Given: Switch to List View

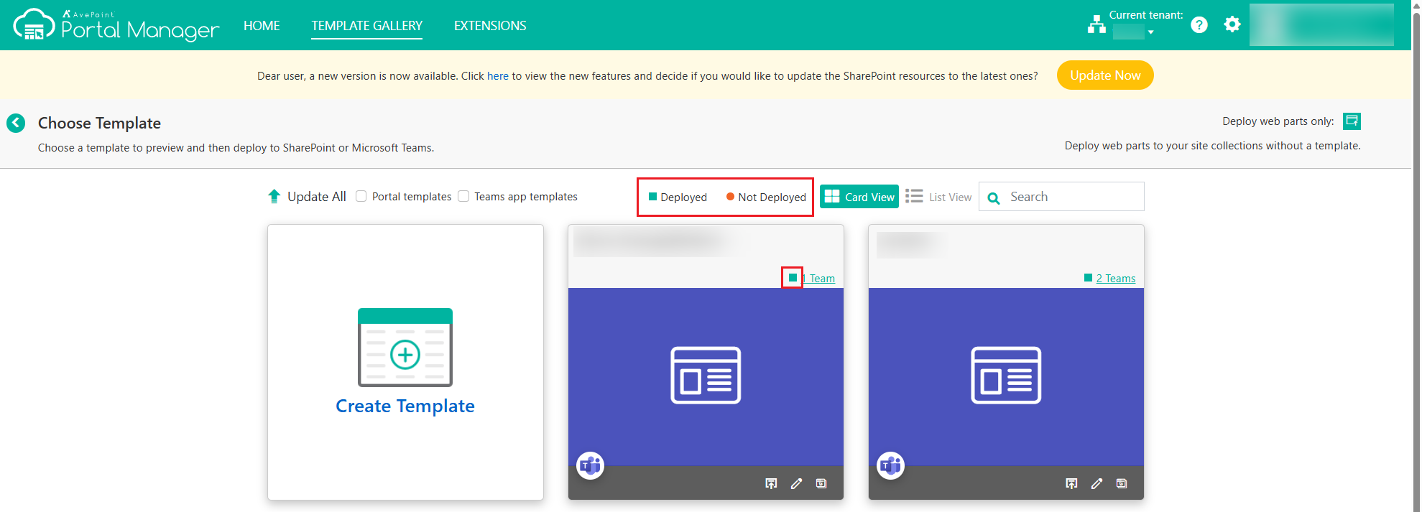Looking at the screenshot, I should 938,197.
